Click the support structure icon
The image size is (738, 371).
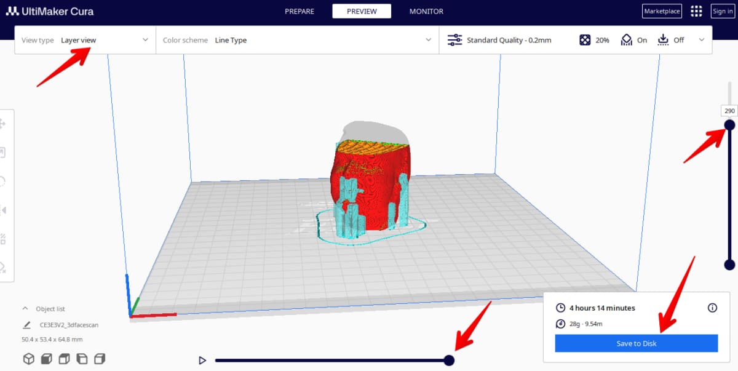click(x=626, y=40)
